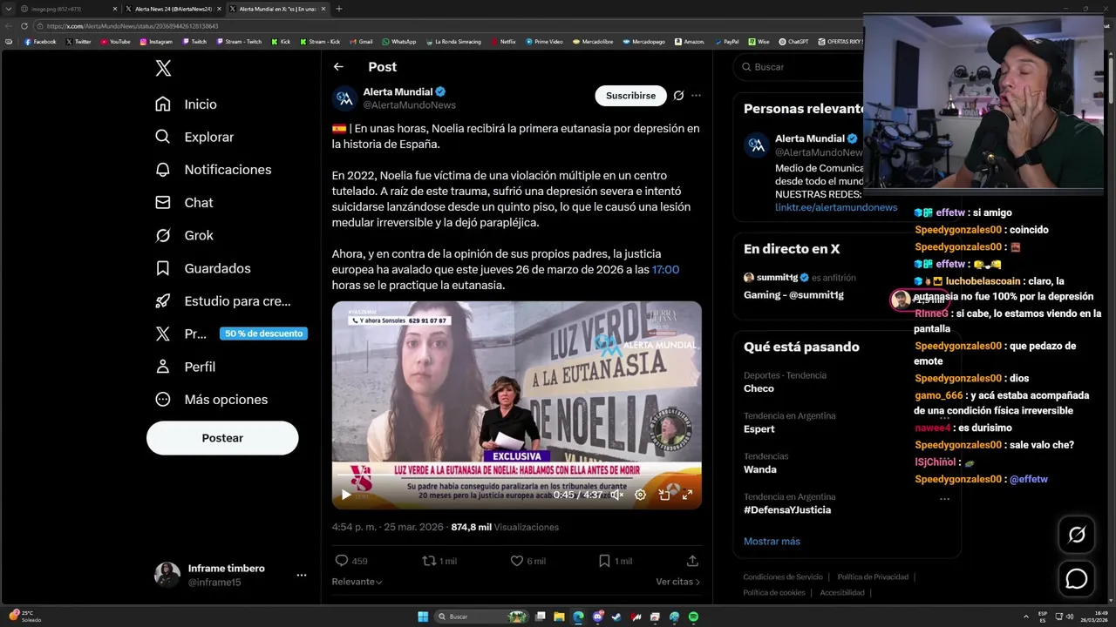Viewport: 1116px width, 627px height.
Task: Unmute the video sound
Action: pos(616,495)
